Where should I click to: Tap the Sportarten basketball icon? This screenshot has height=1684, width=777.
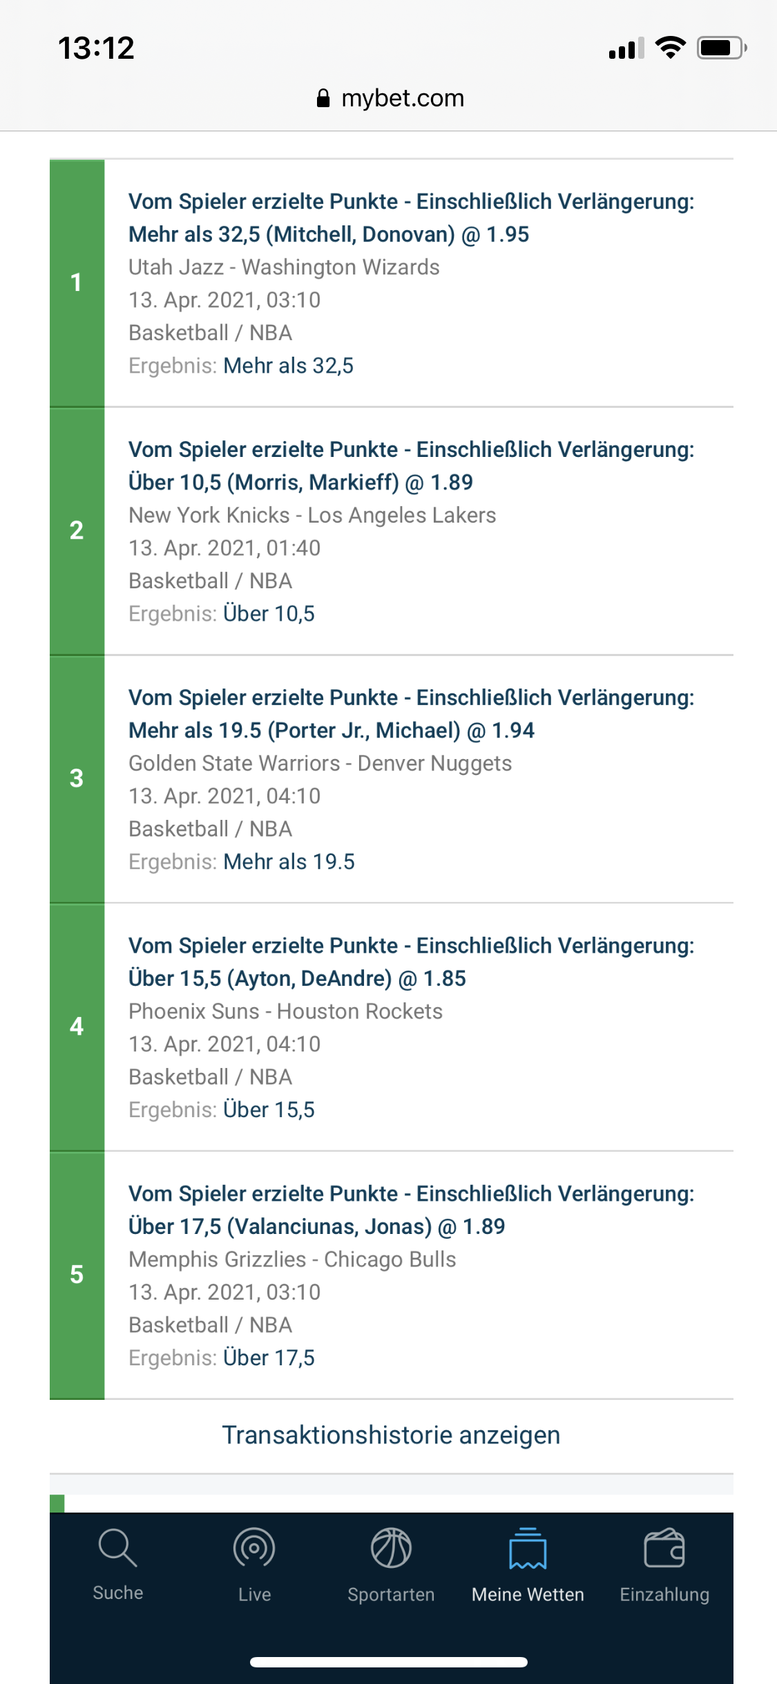[391, 1548]
